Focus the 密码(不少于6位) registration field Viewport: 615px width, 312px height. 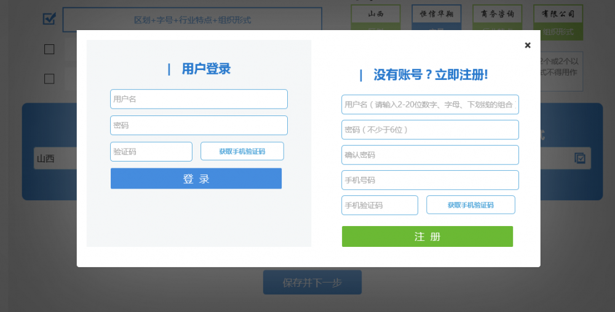pos(430,130)
